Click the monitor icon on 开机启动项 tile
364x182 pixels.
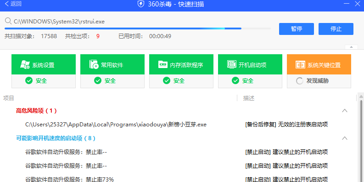[x=232, y=64]
